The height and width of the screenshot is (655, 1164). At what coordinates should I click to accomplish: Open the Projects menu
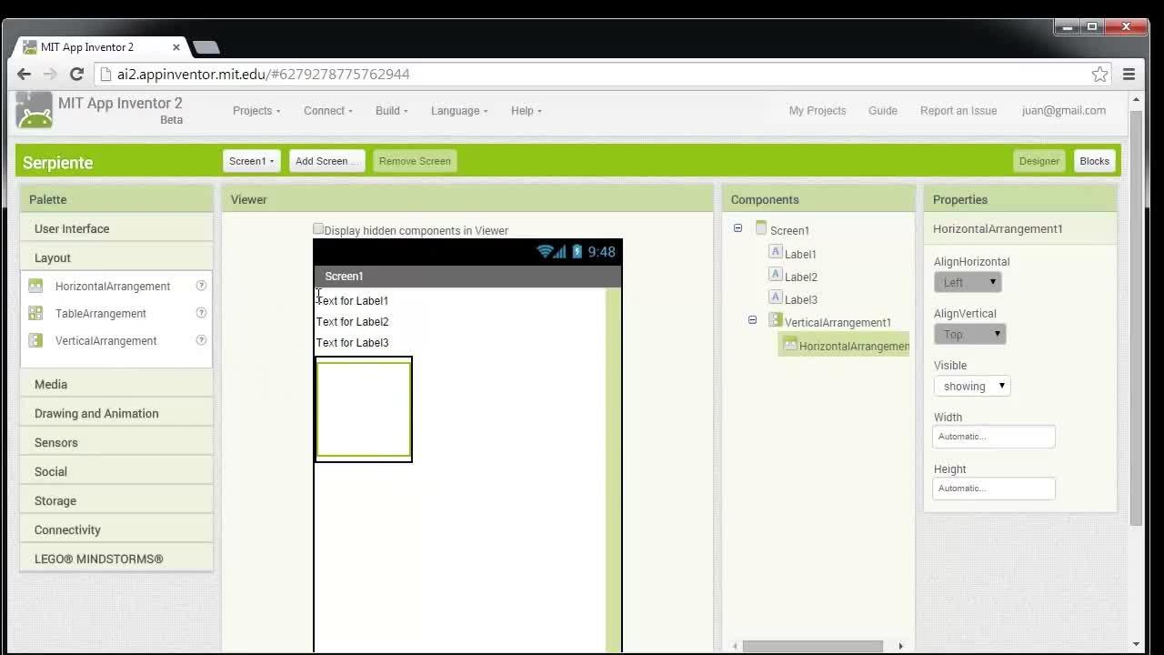pos(256,110)
